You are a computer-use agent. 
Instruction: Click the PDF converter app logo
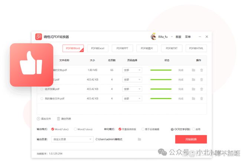click(39, 37)
